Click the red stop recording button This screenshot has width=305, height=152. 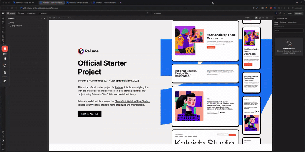click(x=4, y=49)
